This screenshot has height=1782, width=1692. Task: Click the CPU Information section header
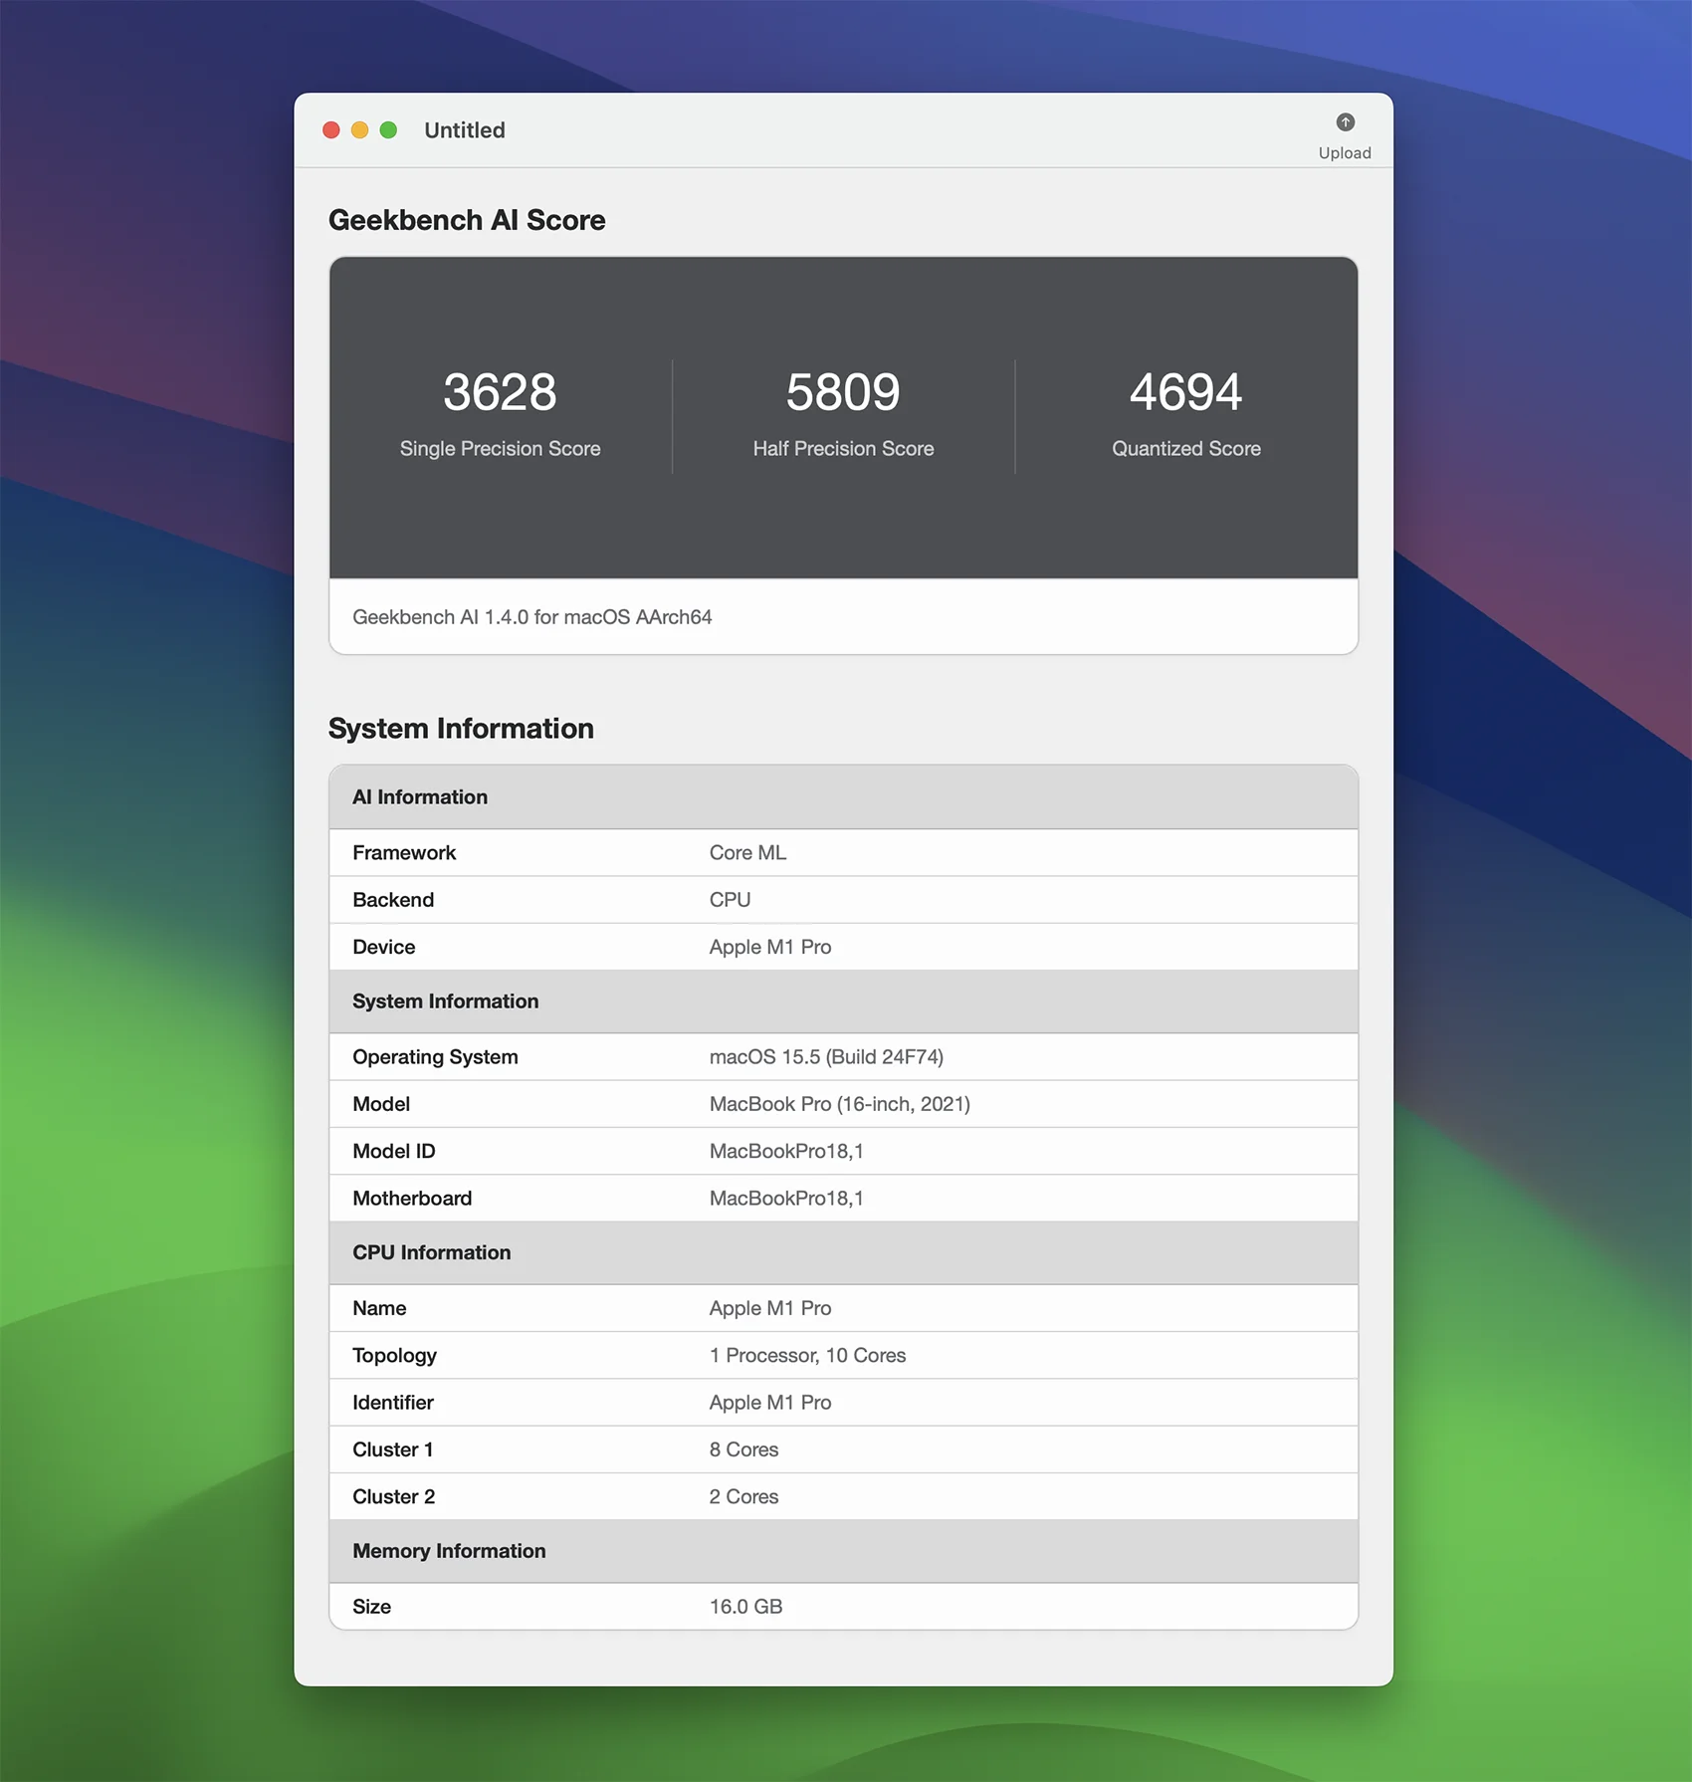click(x=844, y=1253)
